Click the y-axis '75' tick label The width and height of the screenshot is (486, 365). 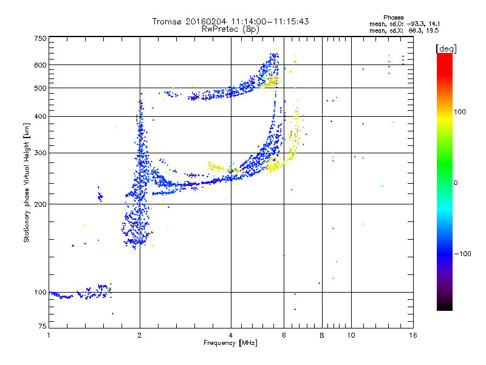click(x=43, y=326)
